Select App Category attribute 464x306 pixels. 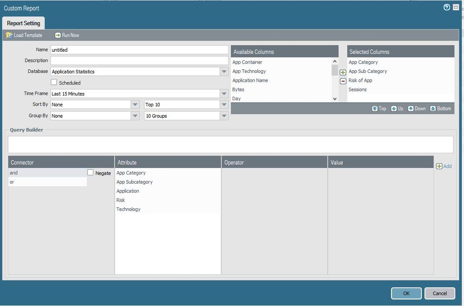(168, 173)
